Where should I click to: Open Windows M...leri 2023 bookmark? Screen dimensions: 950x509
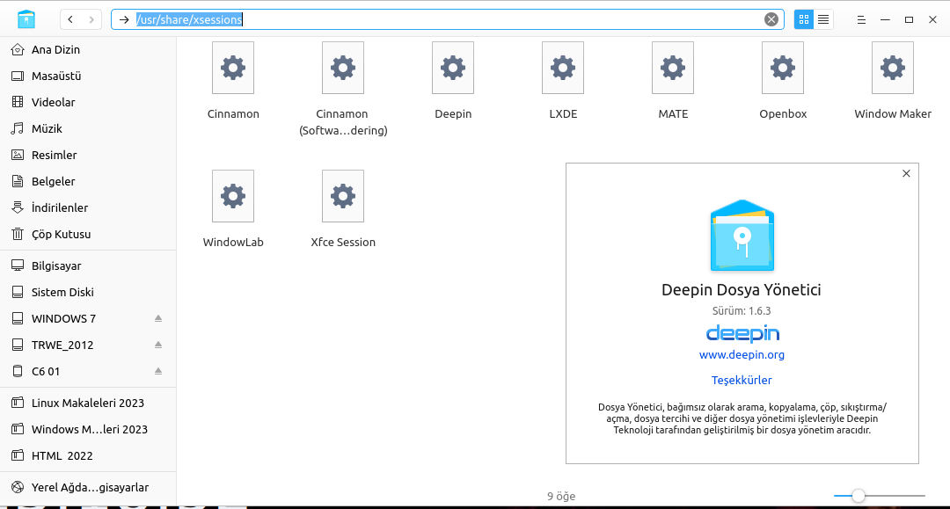[x=89, y=429]
